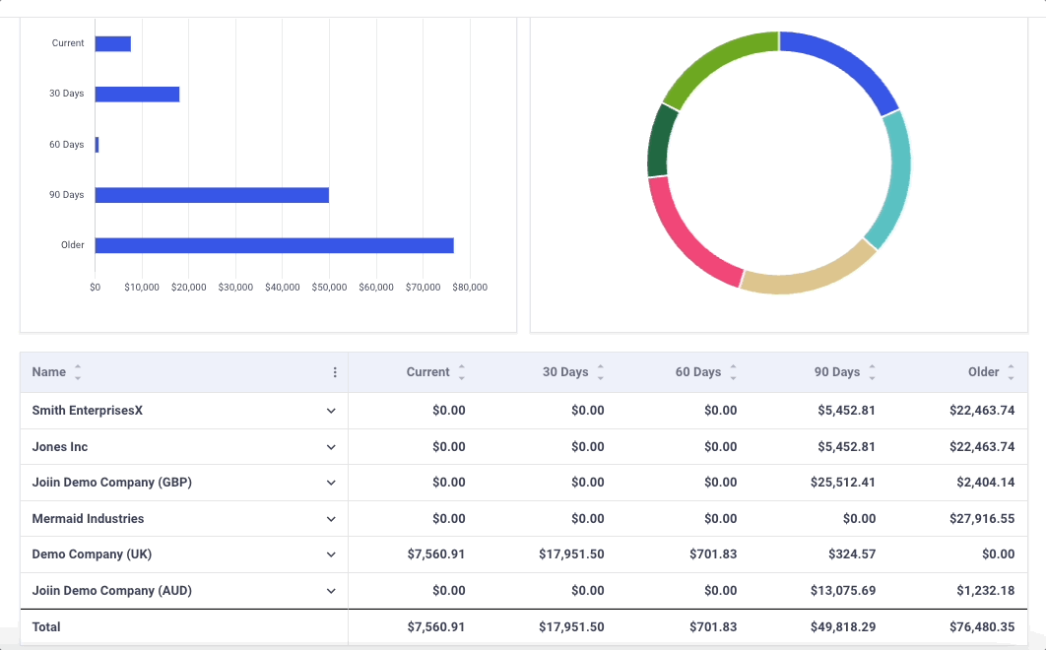
Task: Click the Jones Inc name
Action: coord(60,447)
